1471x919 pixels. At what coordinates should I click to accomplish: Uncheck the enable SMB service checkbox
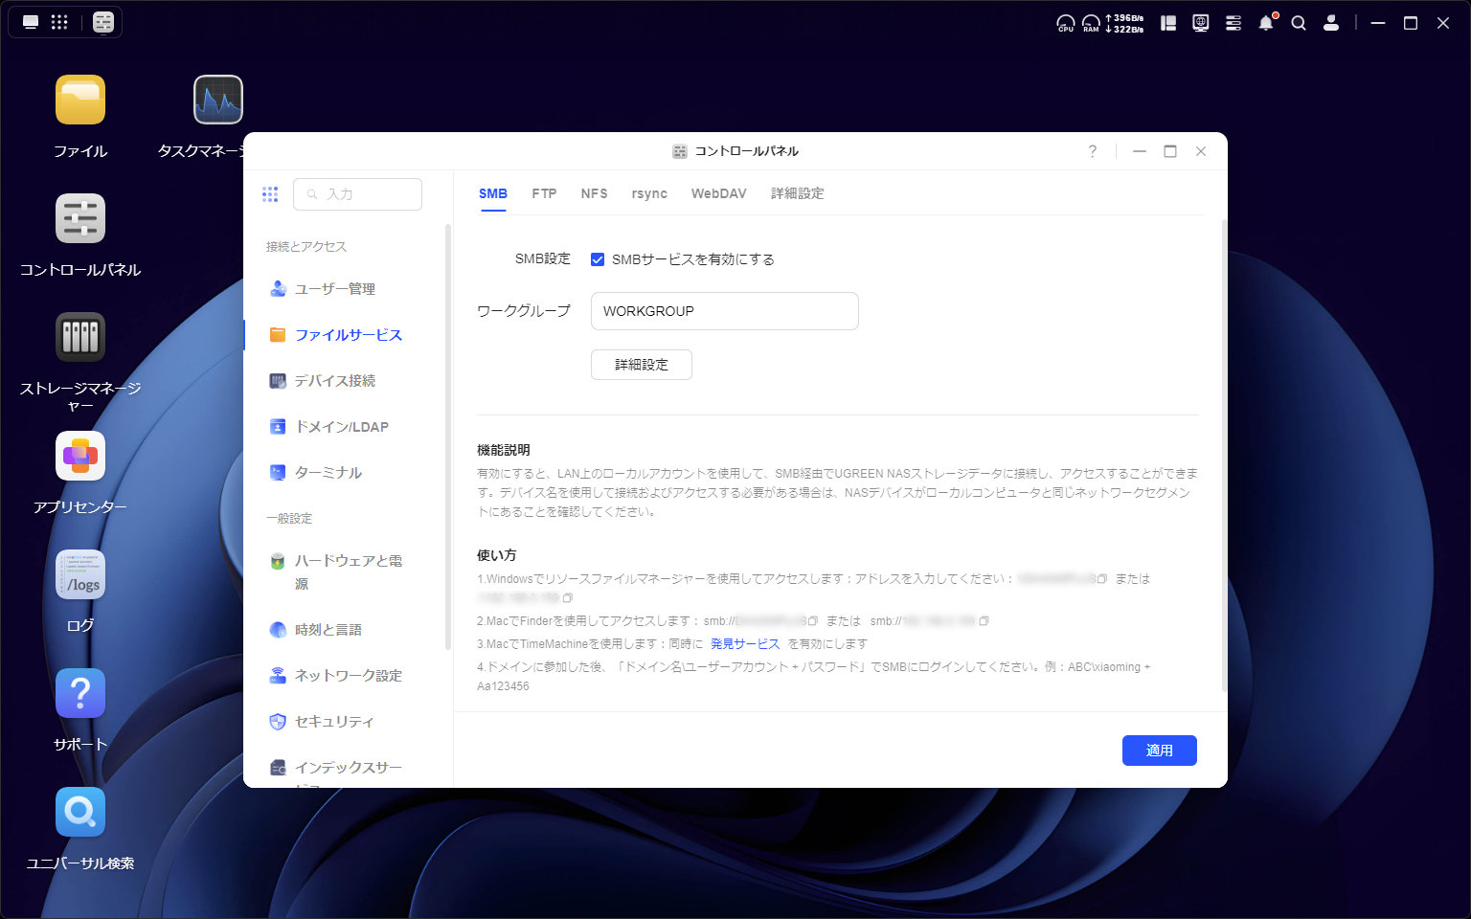tap(598, 259)
